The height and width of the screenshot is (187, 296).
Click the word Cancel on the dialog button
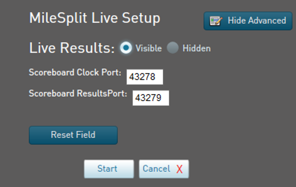coord(156,169)
